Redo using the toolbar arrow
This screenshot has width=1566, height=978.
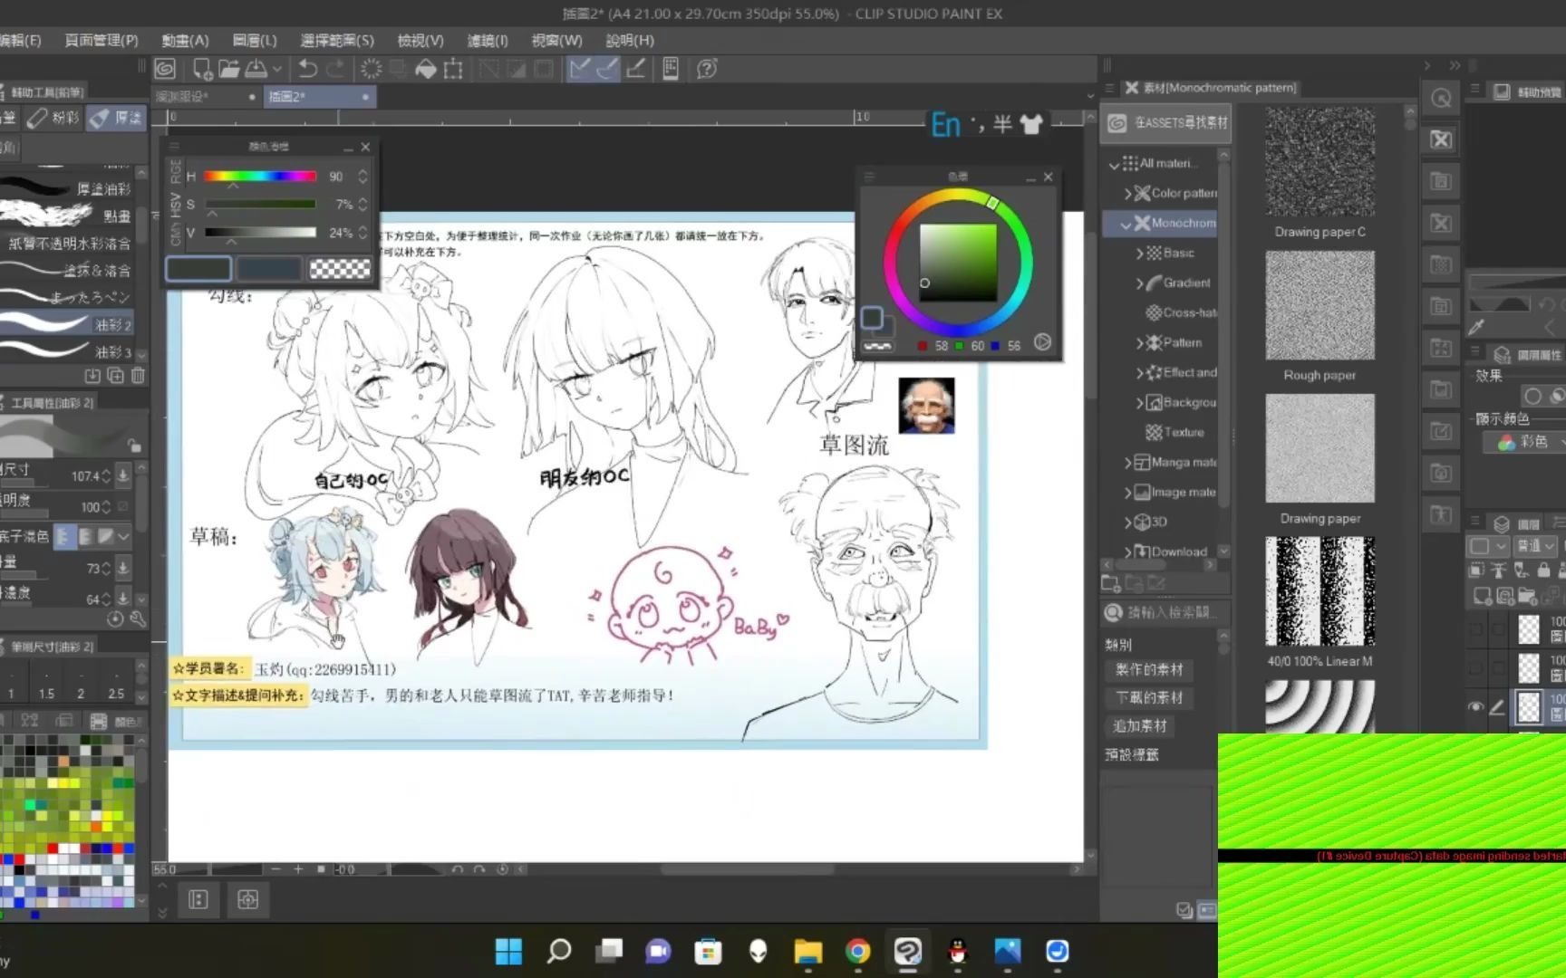[335, 69]
